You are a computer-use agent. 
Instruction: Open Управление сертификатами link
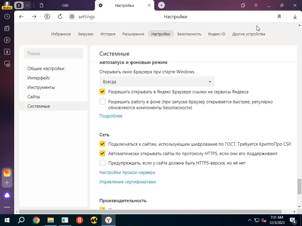(x=127, y=182)
